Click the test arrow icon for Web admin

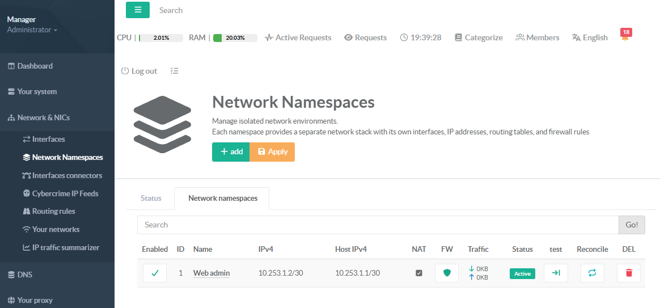[556, 273]
